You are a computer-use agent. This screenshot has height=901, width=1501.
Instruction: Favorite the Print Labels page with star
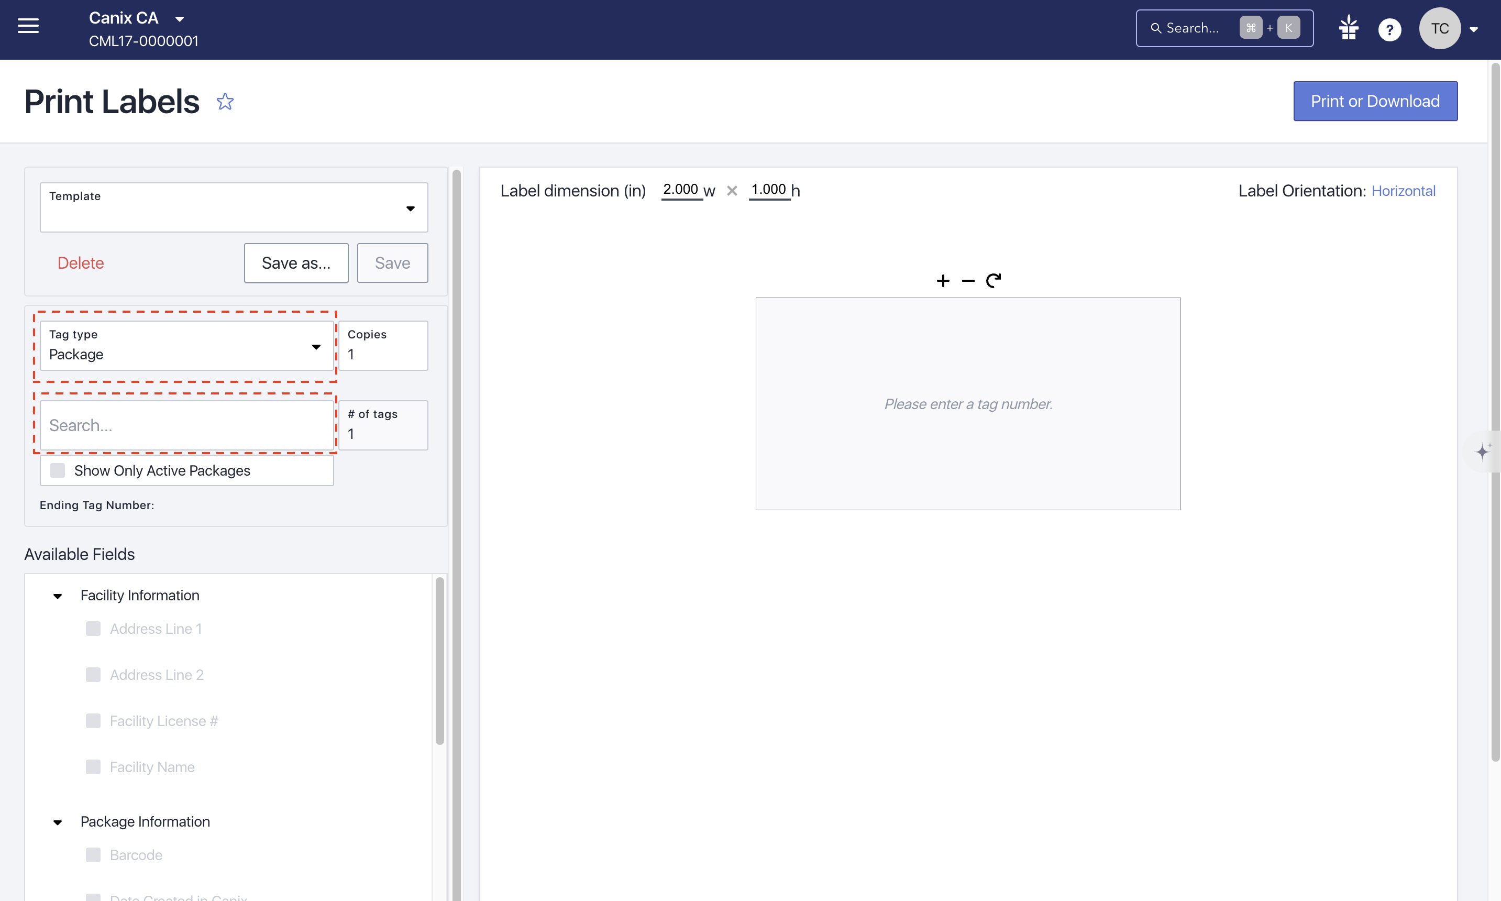coord(225,102)
